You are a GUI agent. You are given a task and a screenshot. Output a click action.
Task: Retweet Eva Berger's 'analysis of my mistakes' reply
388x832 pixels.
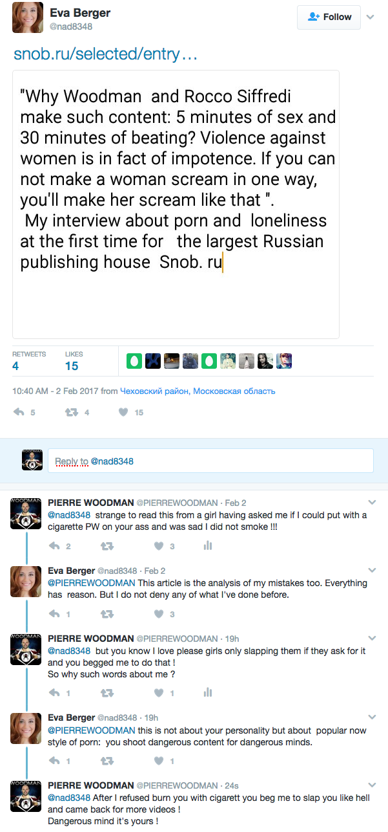(x=107, y=614)
